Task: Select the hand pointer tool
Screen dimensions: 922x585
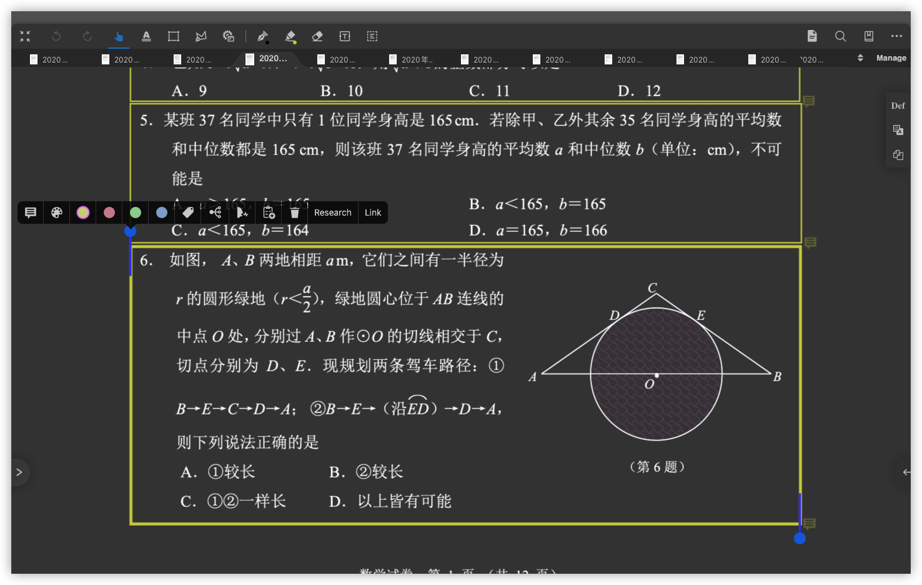Action: pos(118,36)
